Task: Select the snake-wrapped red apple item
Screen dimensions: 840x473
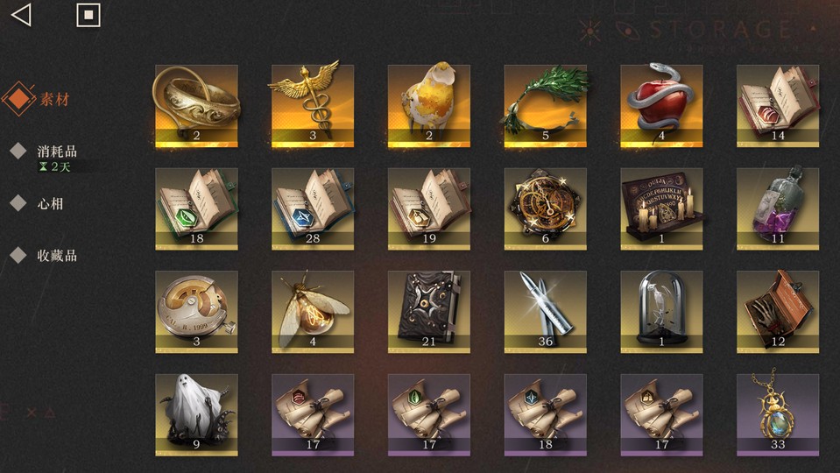Action: coord(661,106)
